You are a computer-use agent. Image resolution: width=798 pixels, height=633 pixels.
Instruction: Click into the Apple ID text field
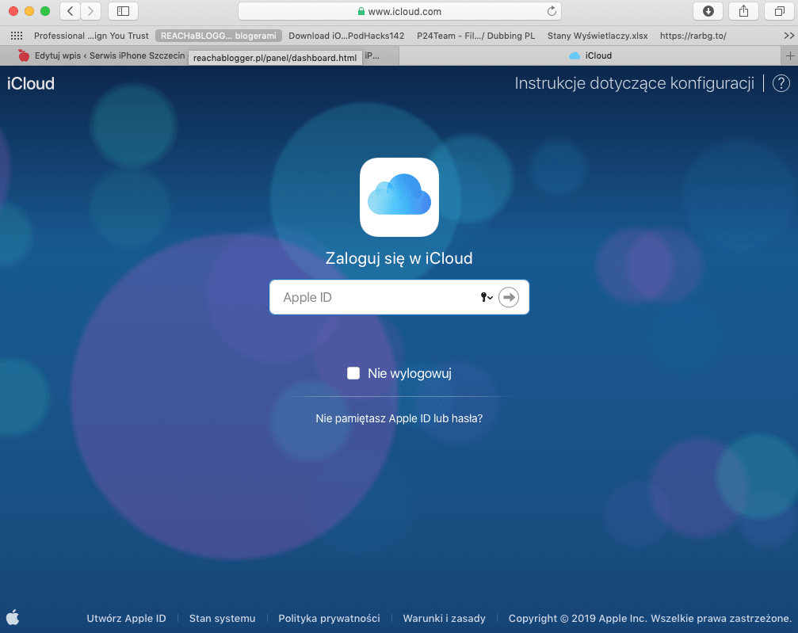[x=372, y=298]
